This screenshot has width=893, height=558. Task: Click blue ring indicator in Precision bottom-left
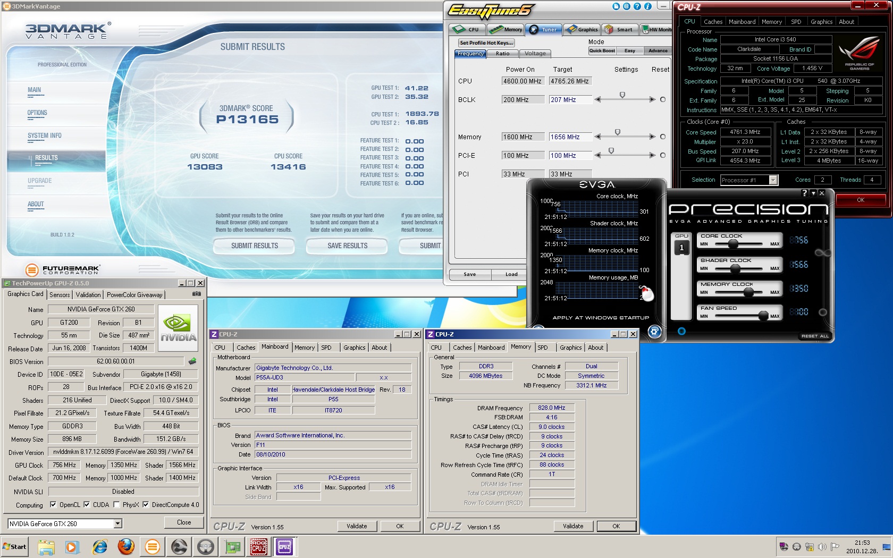point(681,331)
